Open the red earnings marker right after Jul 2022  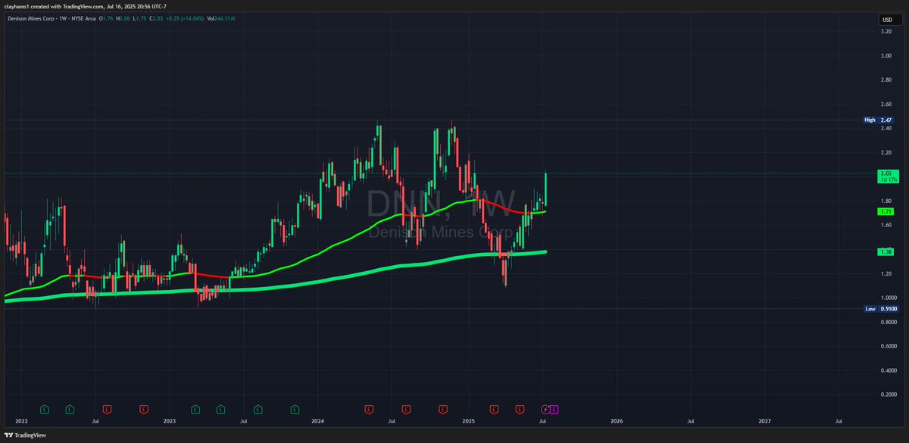pyautogui.click(x=107, y=410)
